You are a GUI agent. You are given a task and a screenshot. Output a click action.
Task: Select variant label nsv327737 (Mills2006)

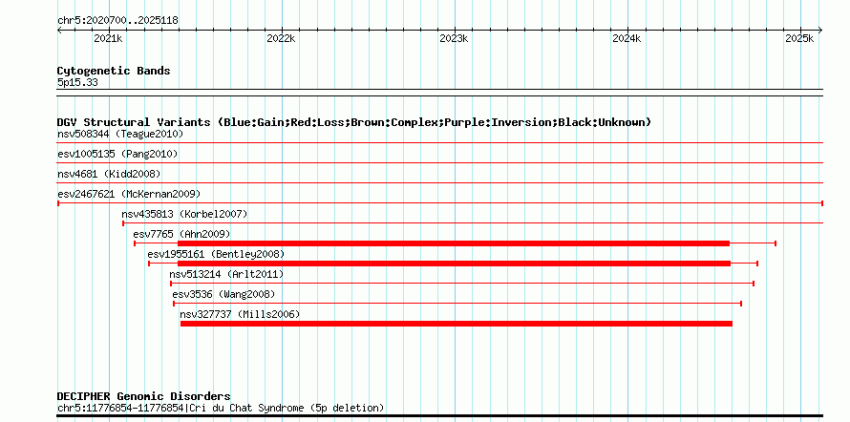(240, 314)
